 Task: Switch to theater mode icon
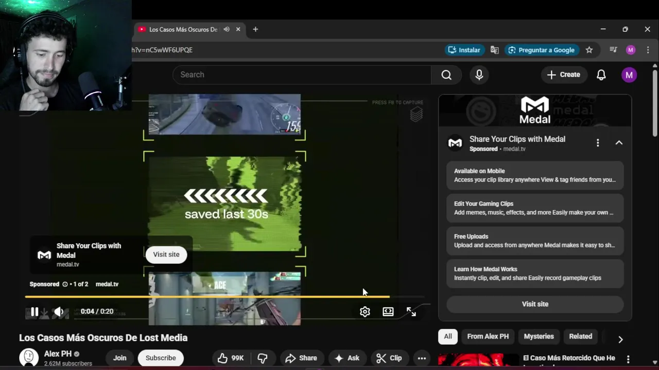tap(388, 312)
